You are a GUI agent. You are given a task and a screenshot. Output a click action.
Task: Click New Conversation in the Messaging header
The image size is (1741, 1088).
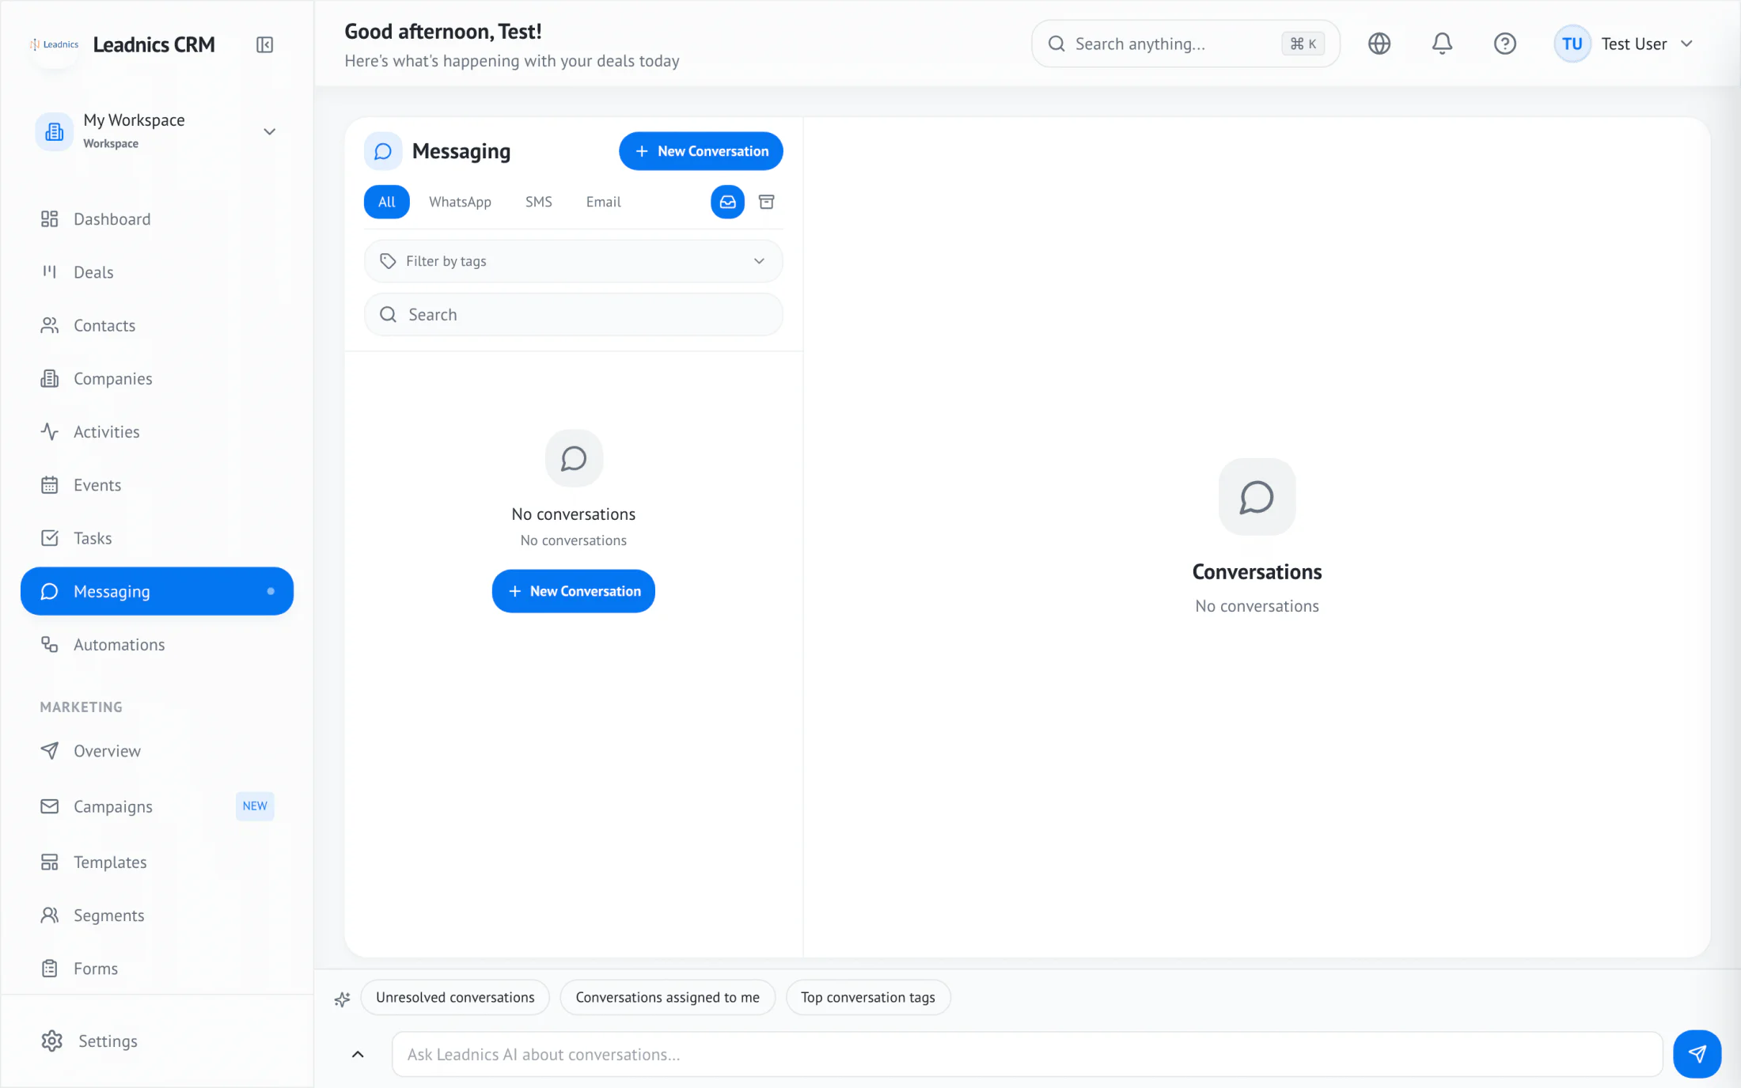(x=700, y=151)
